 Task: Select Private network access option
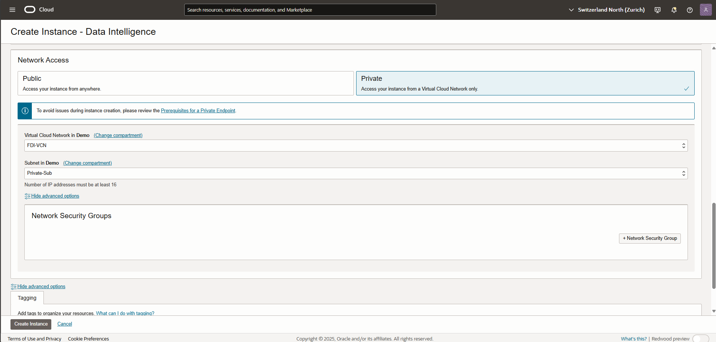pos(525,83)
